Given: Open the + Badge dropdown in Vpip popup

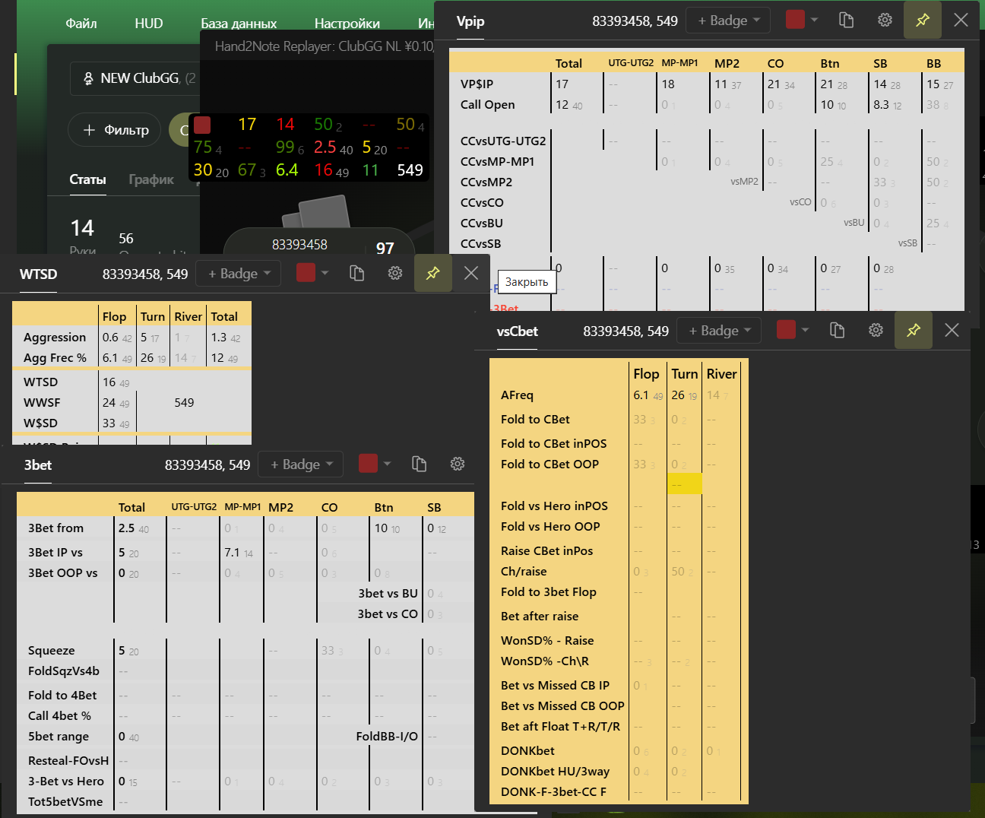Looking at the screenshot, I should coord(728,21).
